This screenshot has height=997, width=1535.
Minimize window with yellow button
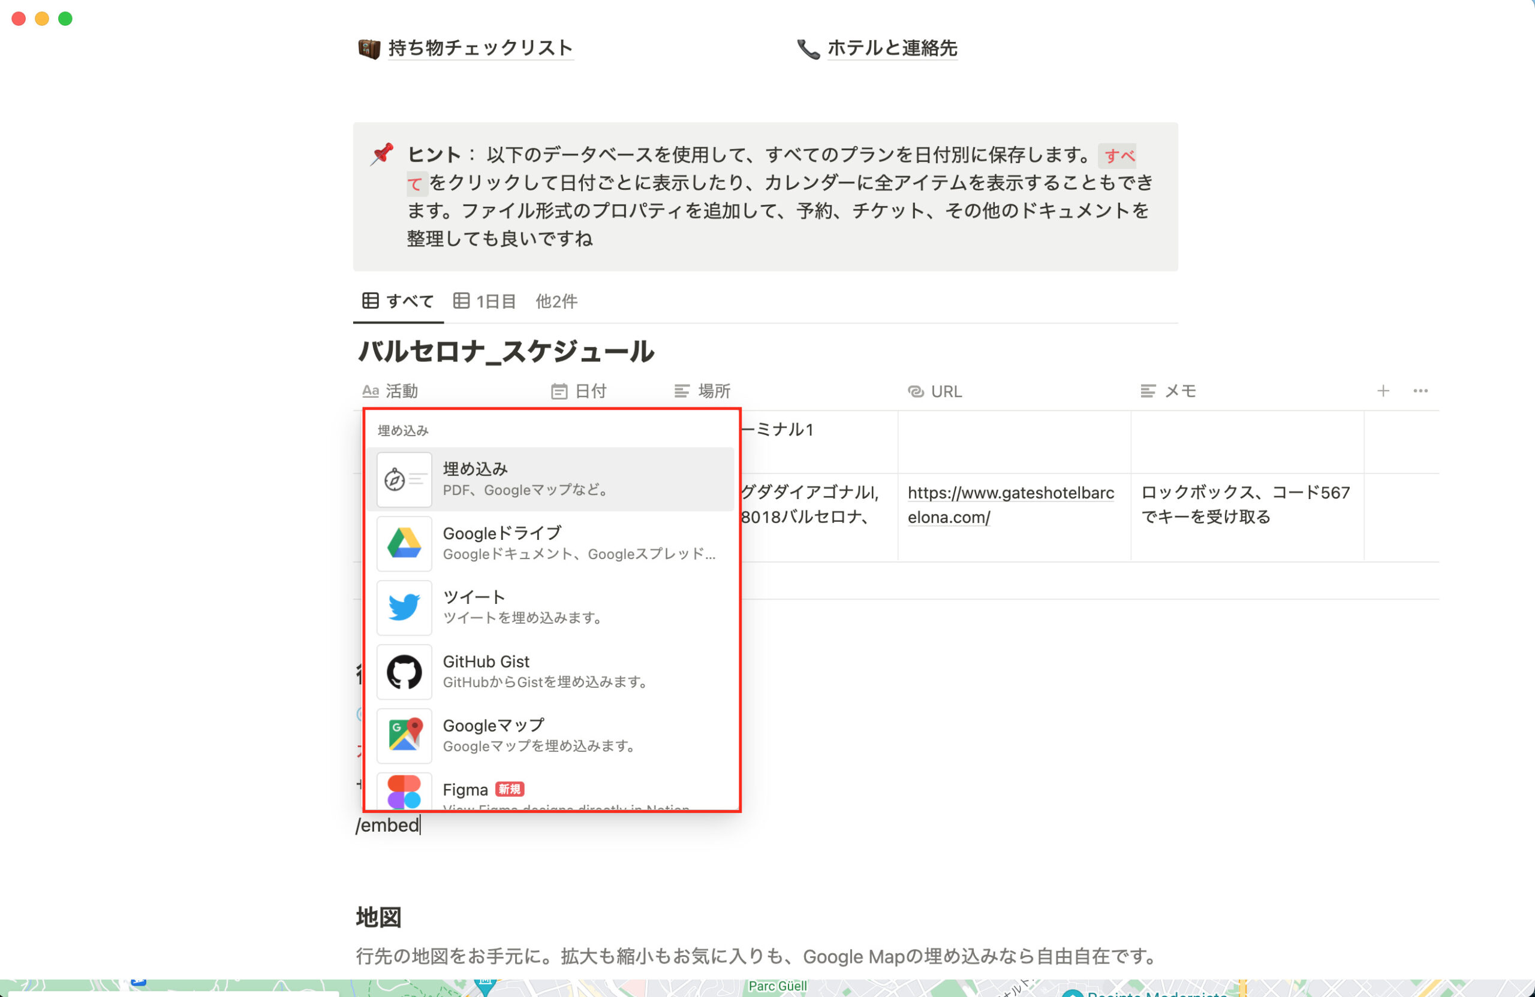[42, 19]
